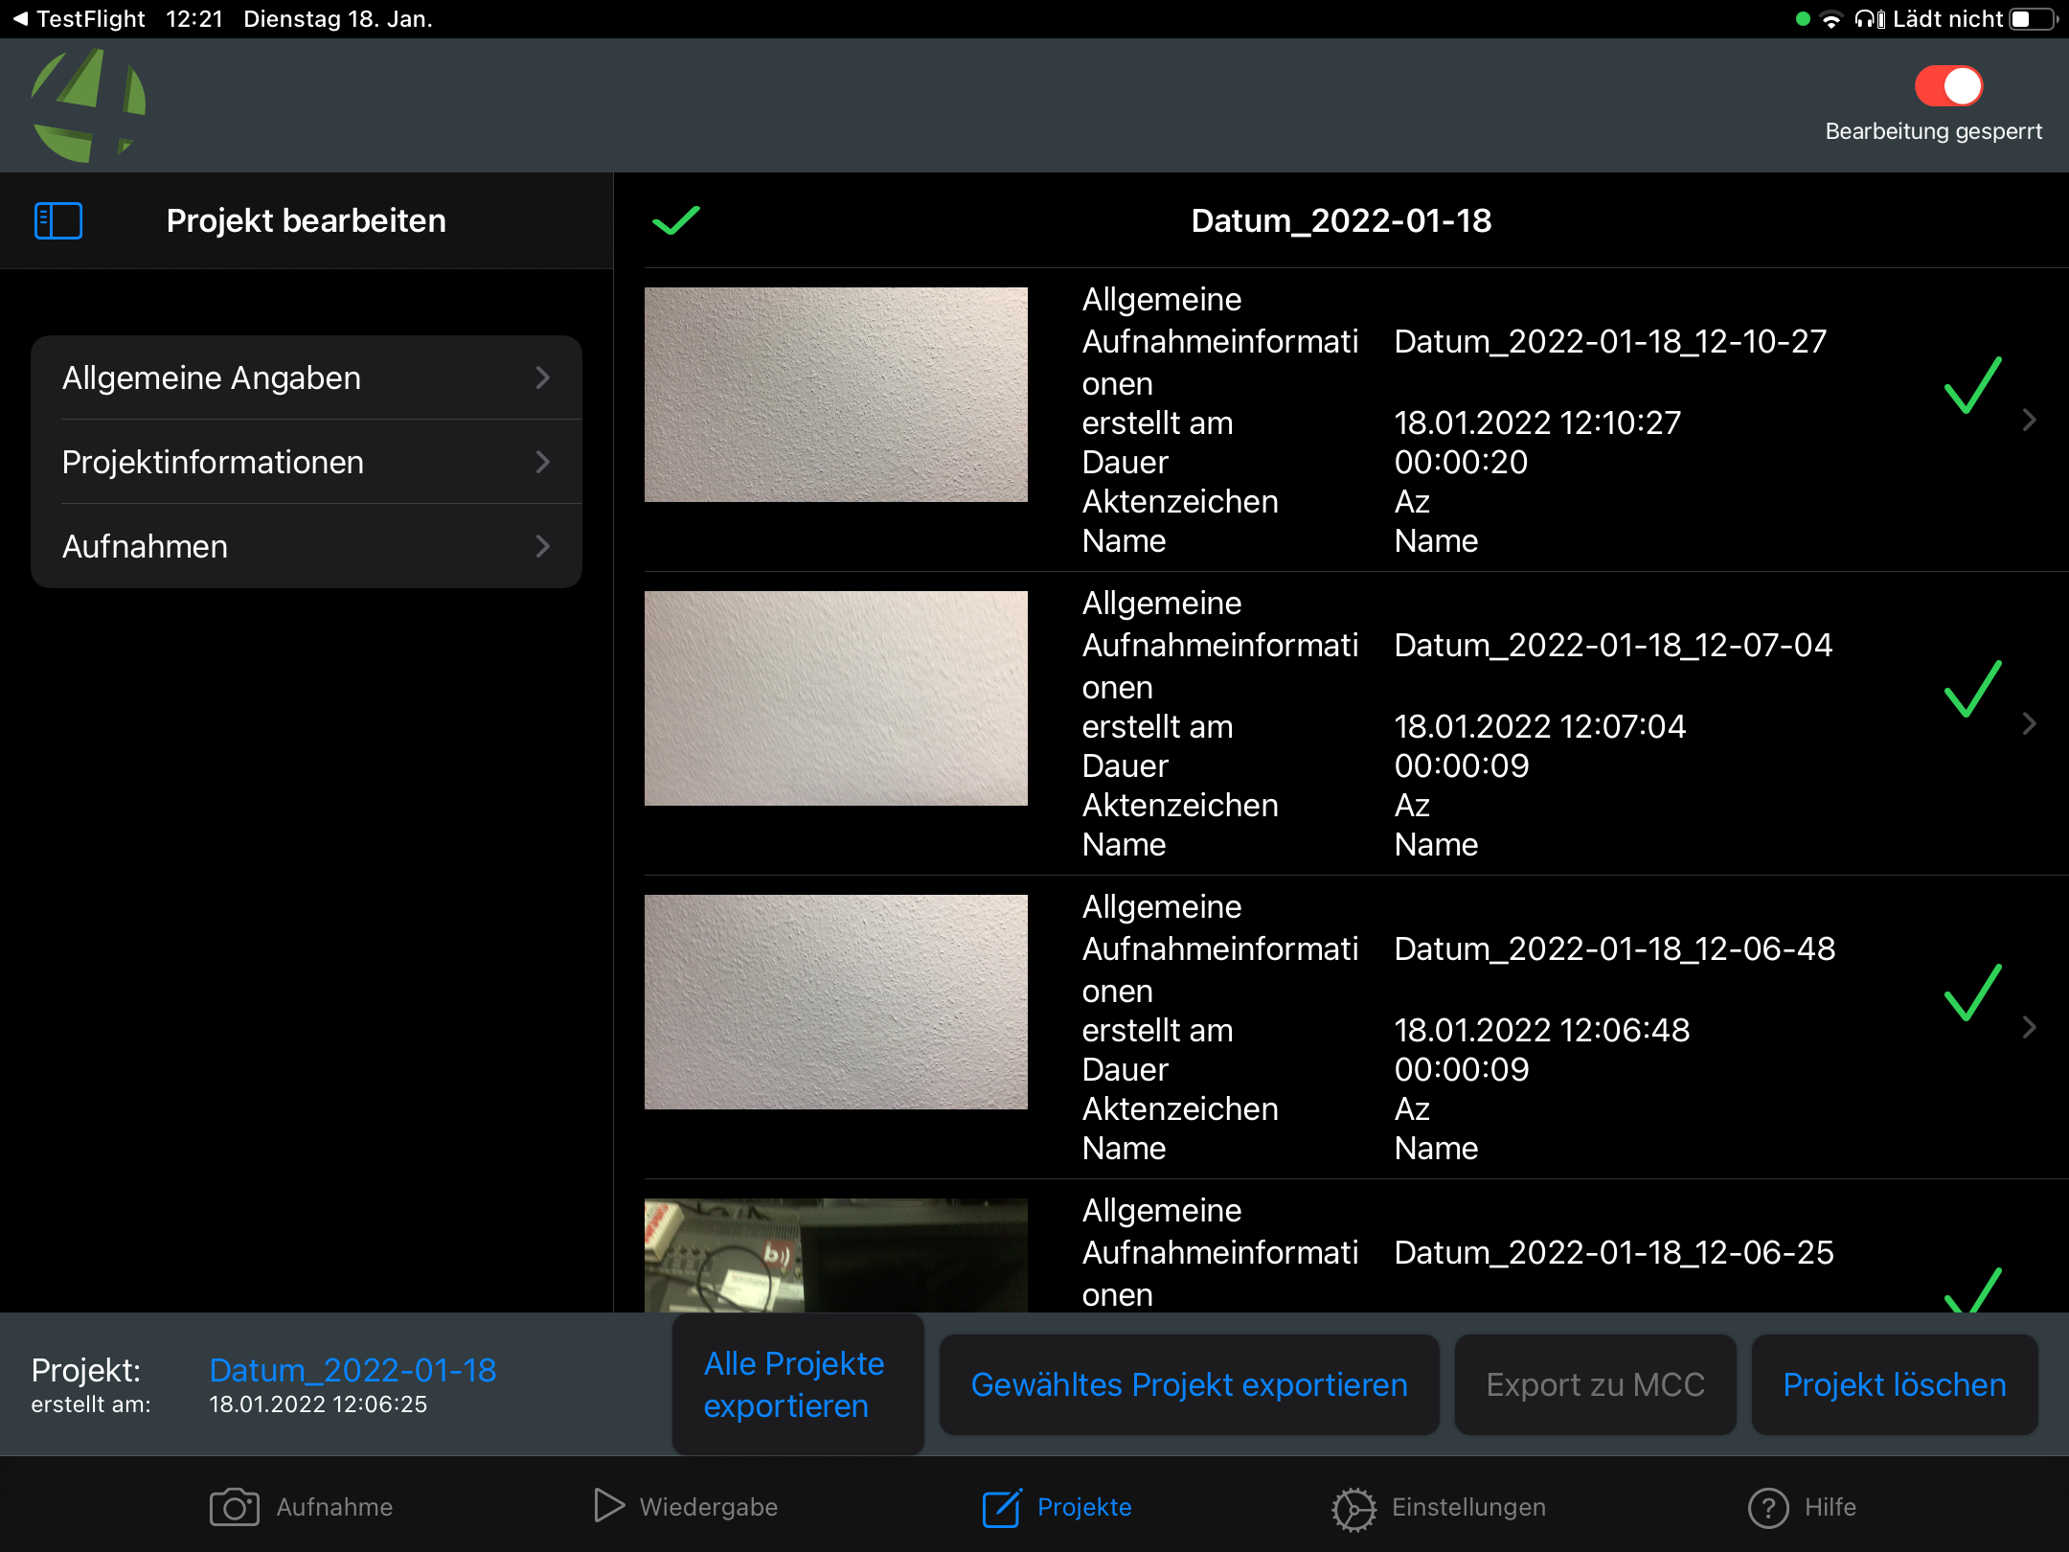This screenshot has width=2069, height=1552.
Task: Click the green checkmark beside Datum_2022-01-18 title
Action: pyautogui.click(x=676, y=220)
